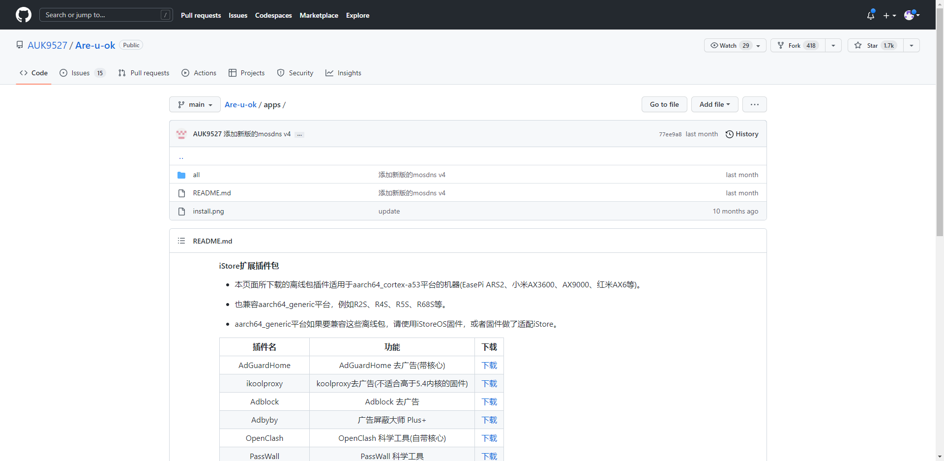This screenshot has width=944, height=461.
Task: Open the Issues tab
Action: (x=82, y=73)
